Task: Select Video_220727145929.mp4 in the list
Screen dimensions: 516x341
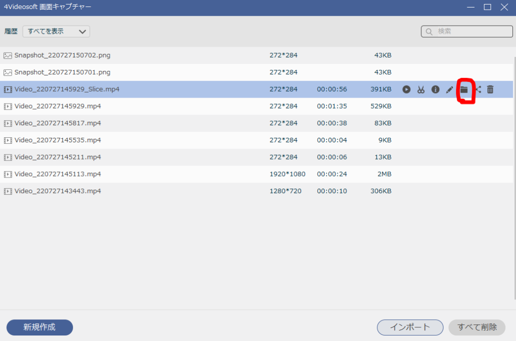Action: [57, 106]
